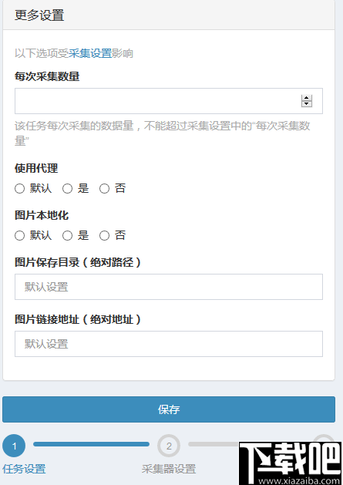Open the 采集器设置 step label
Image resolution: width=343 pixels, height=485 pixels.
169,469
